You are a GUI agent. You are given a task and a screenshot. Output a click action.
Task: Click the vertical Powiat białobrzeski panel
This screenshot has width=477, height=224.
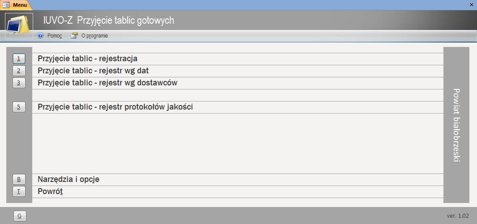[x=456, y=125]
